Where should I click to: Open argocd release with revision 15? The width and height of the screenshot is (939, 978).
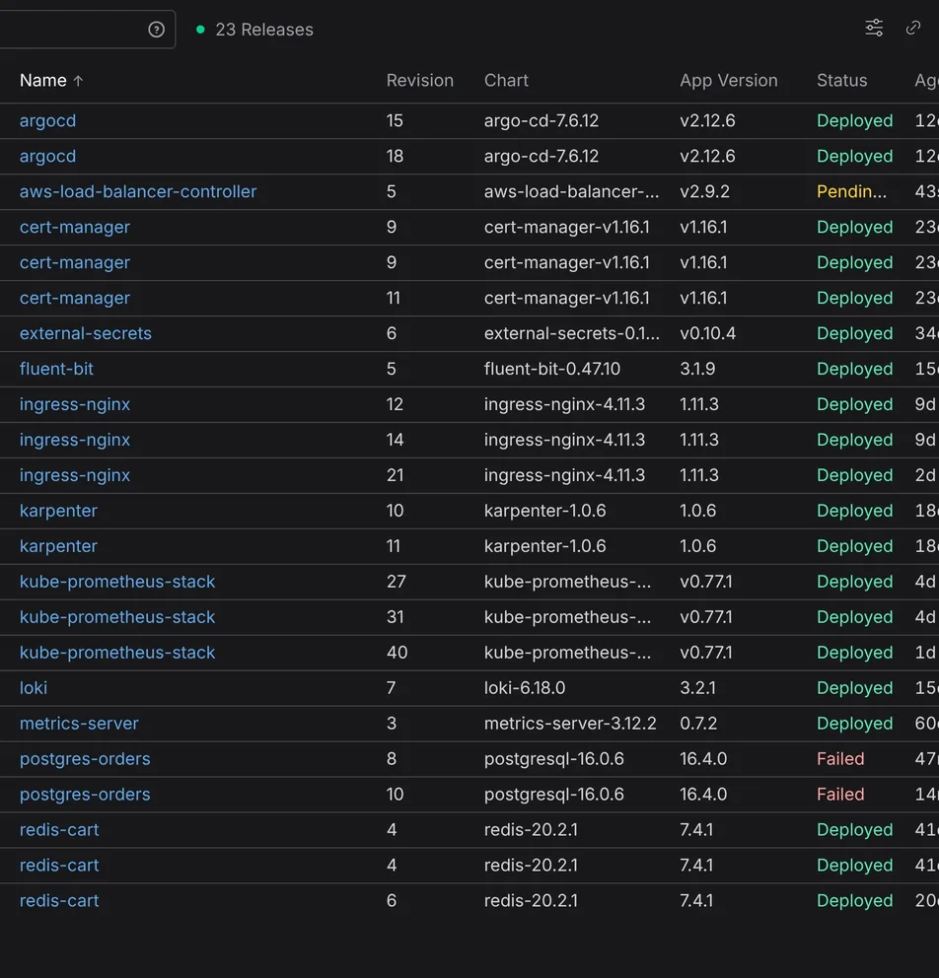pyautogui.click(x=47, y=120)
